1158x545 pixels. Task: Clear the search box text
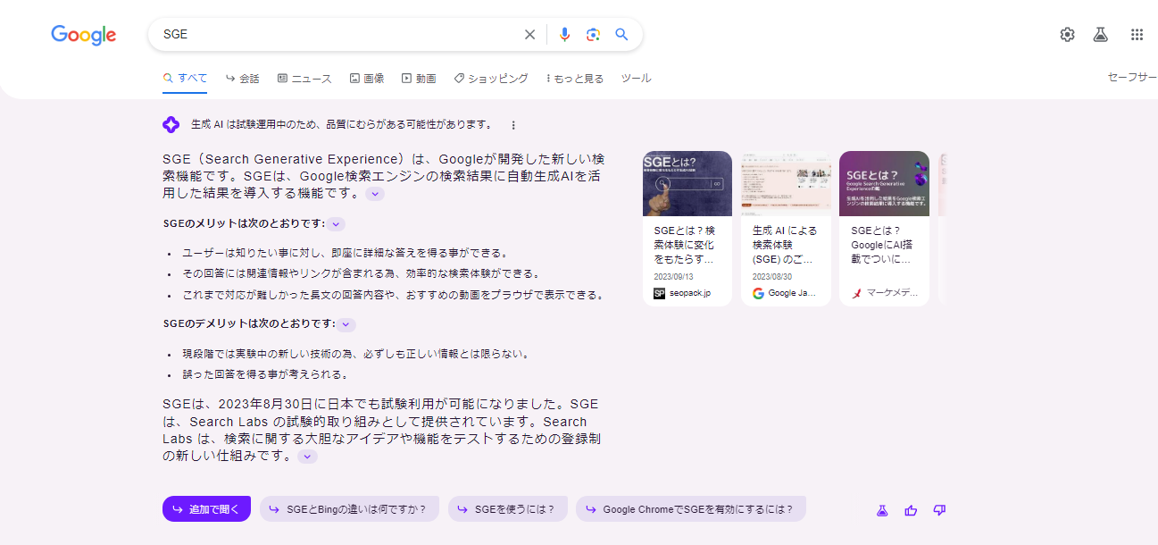tap(529, 35)
